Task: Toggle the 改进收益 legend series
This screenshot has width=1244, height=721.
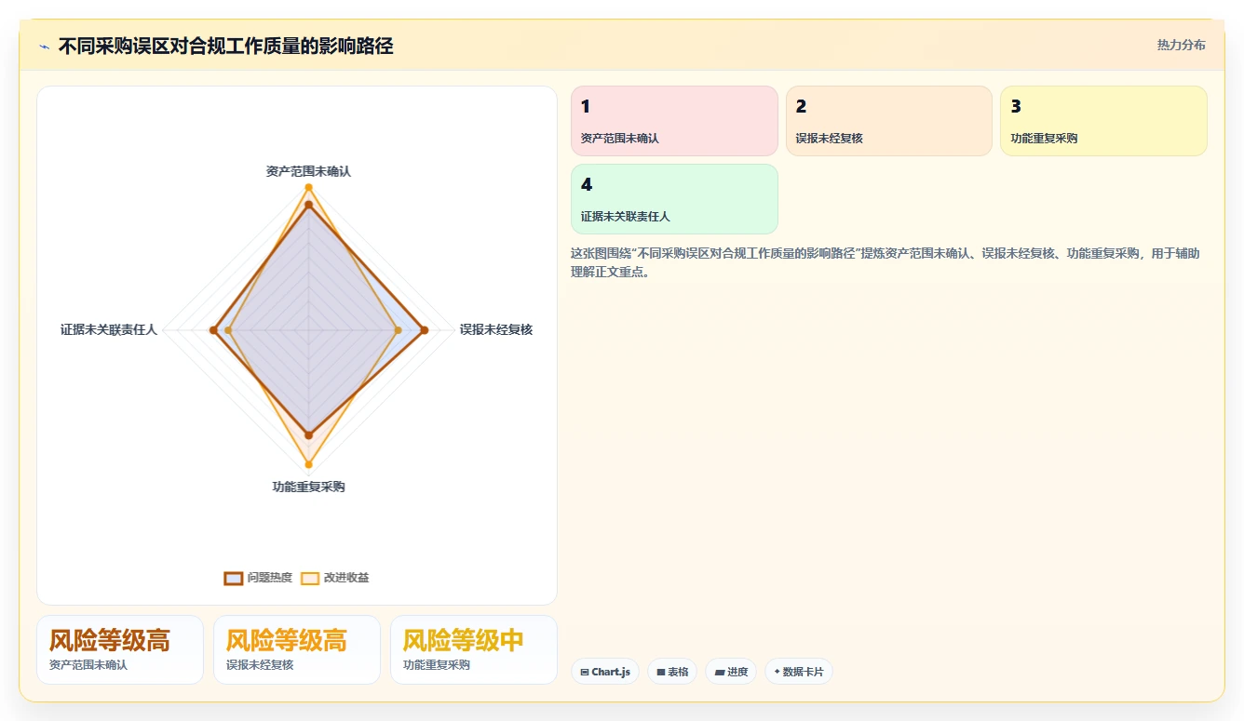Action: coord(335,578)
